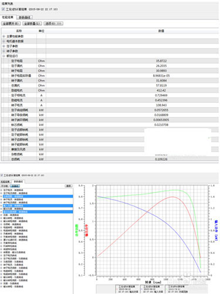The image size is (220, 294).
Task: Select the 参数曲线 tab in the lower panel
Action: pyautogui.click(x=18, y=182)
